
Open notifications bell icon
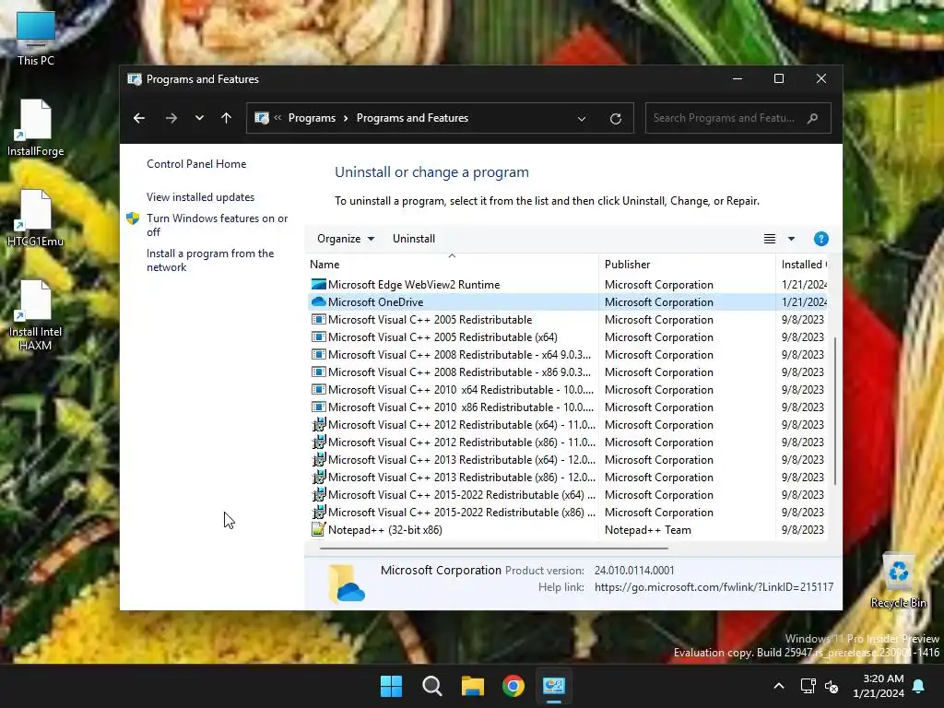(919, 686)
